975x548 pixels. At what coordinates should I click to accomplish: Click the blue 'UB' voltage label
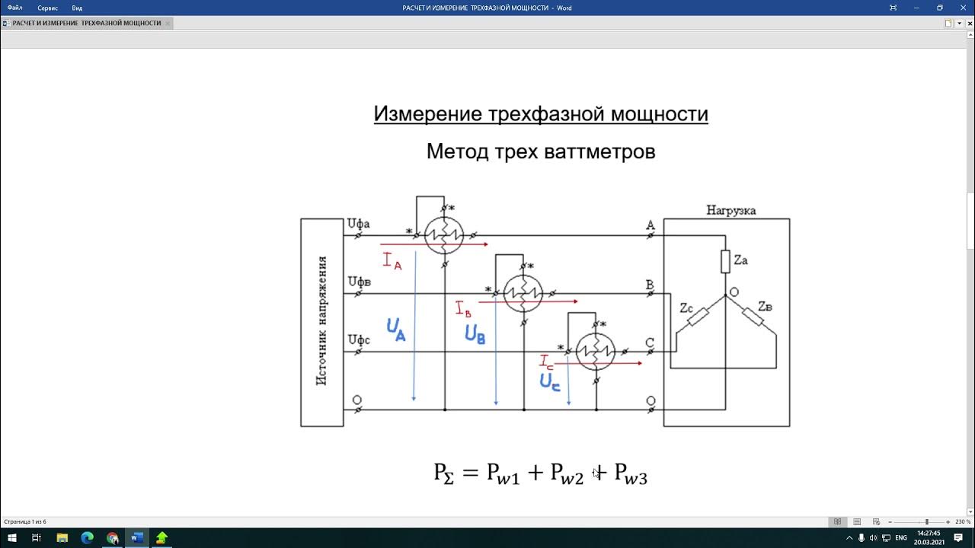(475, 335)
